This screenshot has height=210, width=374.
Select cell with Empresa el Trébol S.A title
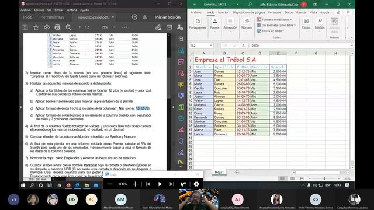(x=203, y=60)
